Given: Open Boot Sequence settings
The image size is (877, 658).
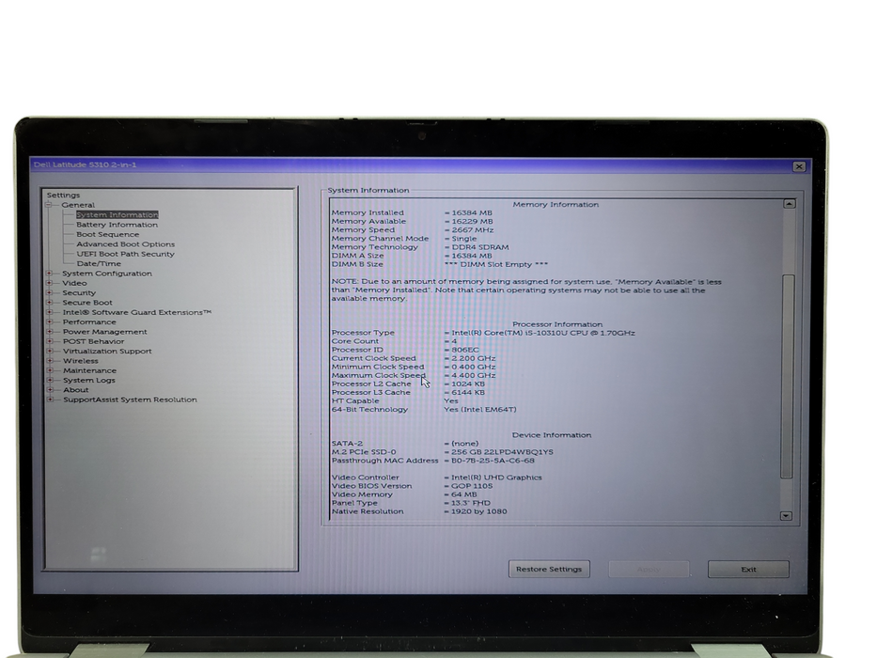Looking at the screenshot, I should 107,234.
